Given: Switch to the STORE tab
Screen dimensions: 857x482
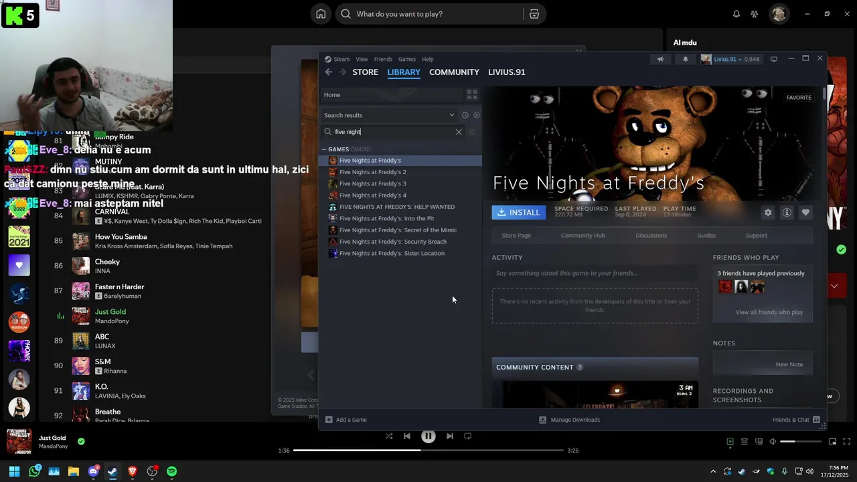Looking at the screenshot, I should point(366,72).
